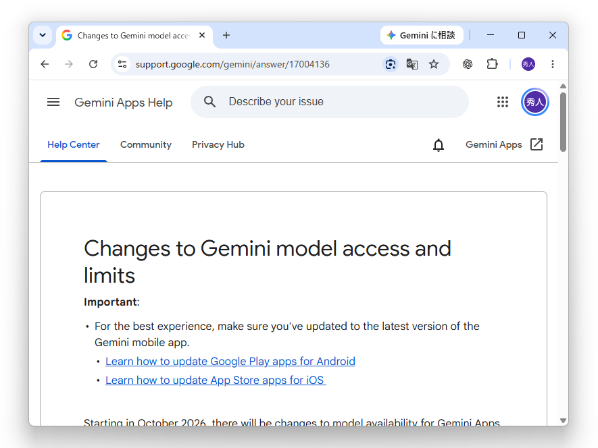Screen dimensions: 598x448
Task: Open the Chrome profile avatar
Action: [528, 64]
